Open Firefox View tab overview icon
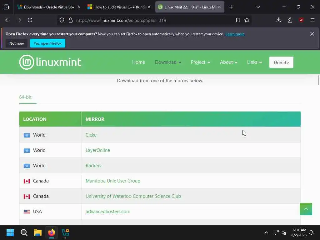 tap(6, 7)
